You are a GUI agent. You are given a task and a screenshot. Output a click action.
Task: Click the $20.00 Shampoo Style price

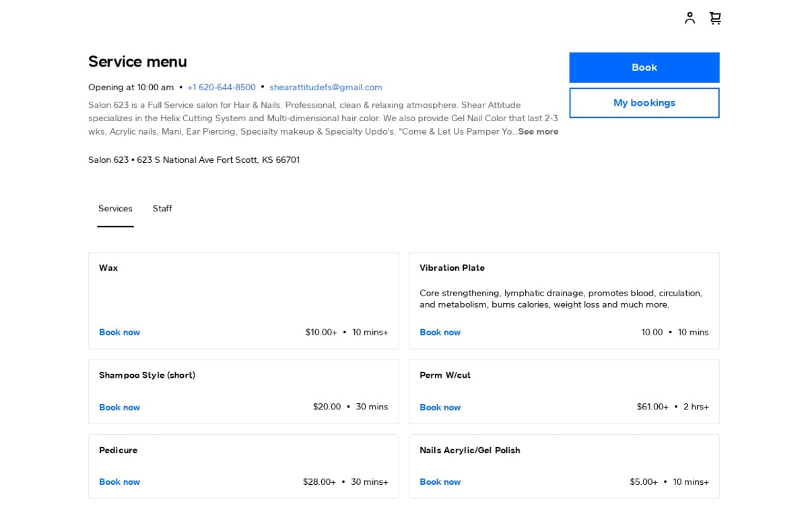(x=327, y=407)
